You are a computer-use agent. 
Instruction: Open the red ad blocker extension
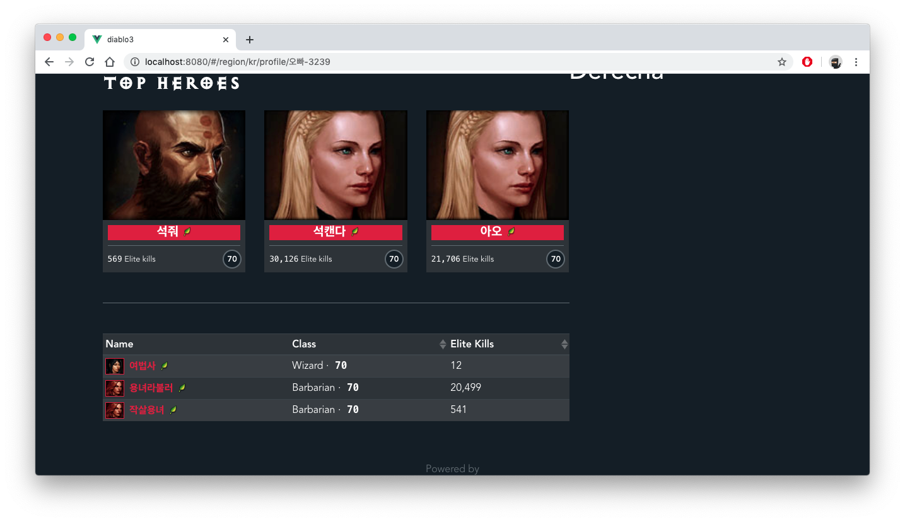[807, 62]
